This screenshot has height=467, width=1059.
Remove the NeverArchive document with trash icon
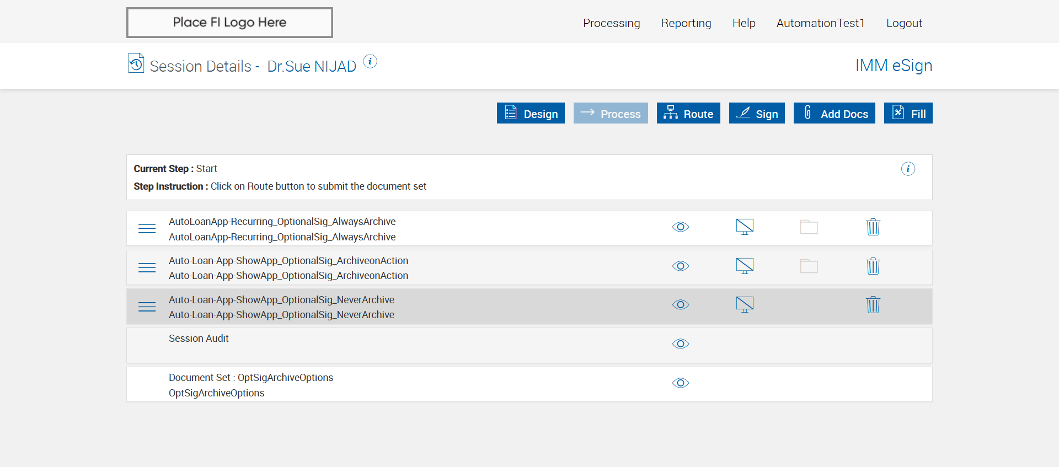[873, 305]
